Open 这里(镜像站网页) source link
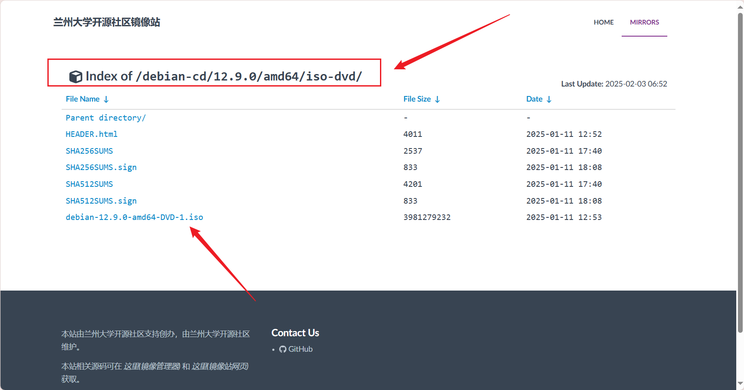Screen dimensions: 744x390 click(220, 366)
